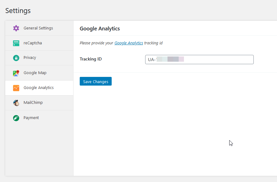Image resolution: width=277 pixels, height=182 pixels.
Task: Open the MailChimp settings tab
Action: coord(33,103)
